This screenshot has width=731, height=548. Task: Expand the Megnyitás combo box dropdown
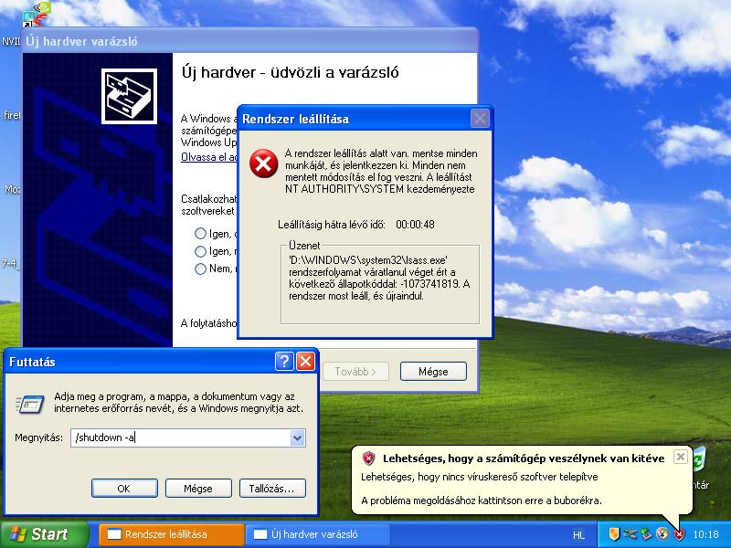(x=297, y=438)
